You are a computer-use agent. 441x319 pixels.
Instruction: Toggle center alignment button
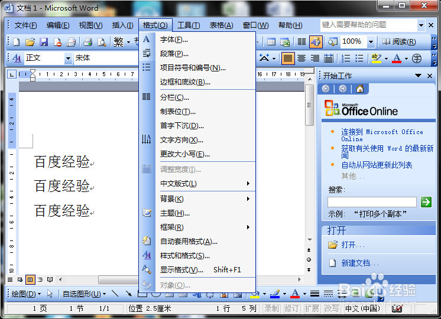tap(301, 58)
